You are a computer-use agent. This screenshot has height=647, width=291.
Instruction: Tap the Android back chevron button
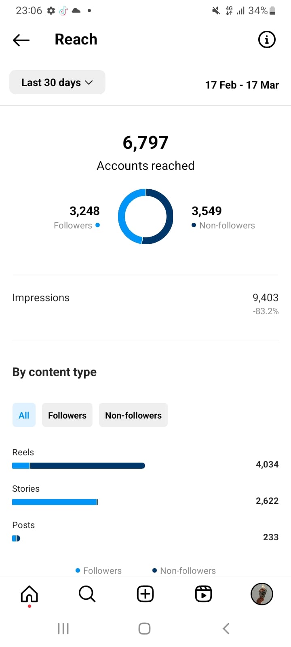(226, 628)
